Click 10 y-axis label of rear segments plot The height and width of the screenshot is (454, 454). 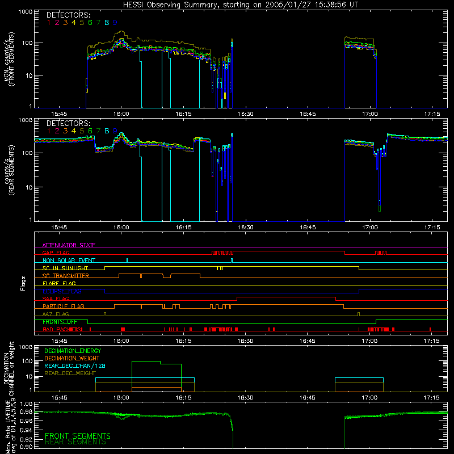[x=29, y=187]
